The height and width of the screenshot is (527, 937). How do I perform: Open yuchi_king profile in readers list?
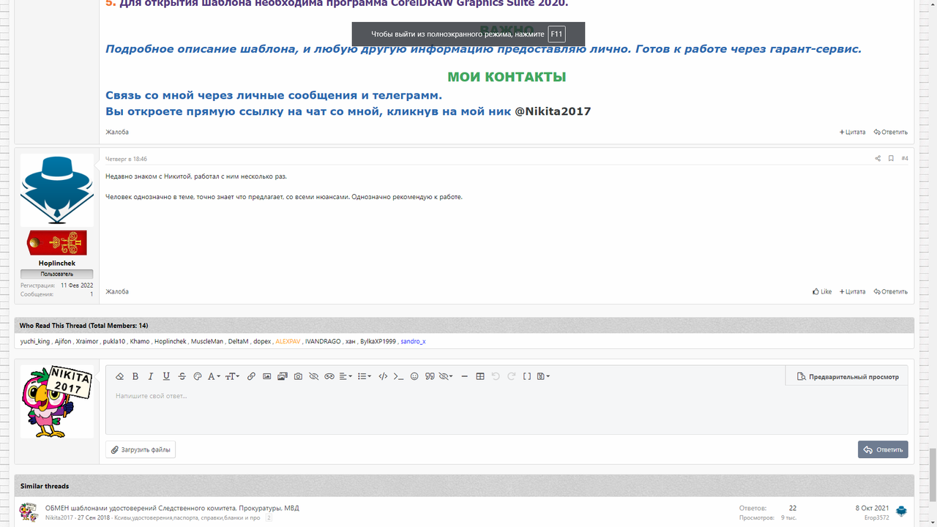[34, 341]
